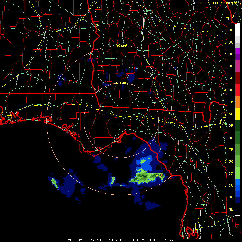Click the 0.00 legend value

pyautogui.click(x=229, y=197)
